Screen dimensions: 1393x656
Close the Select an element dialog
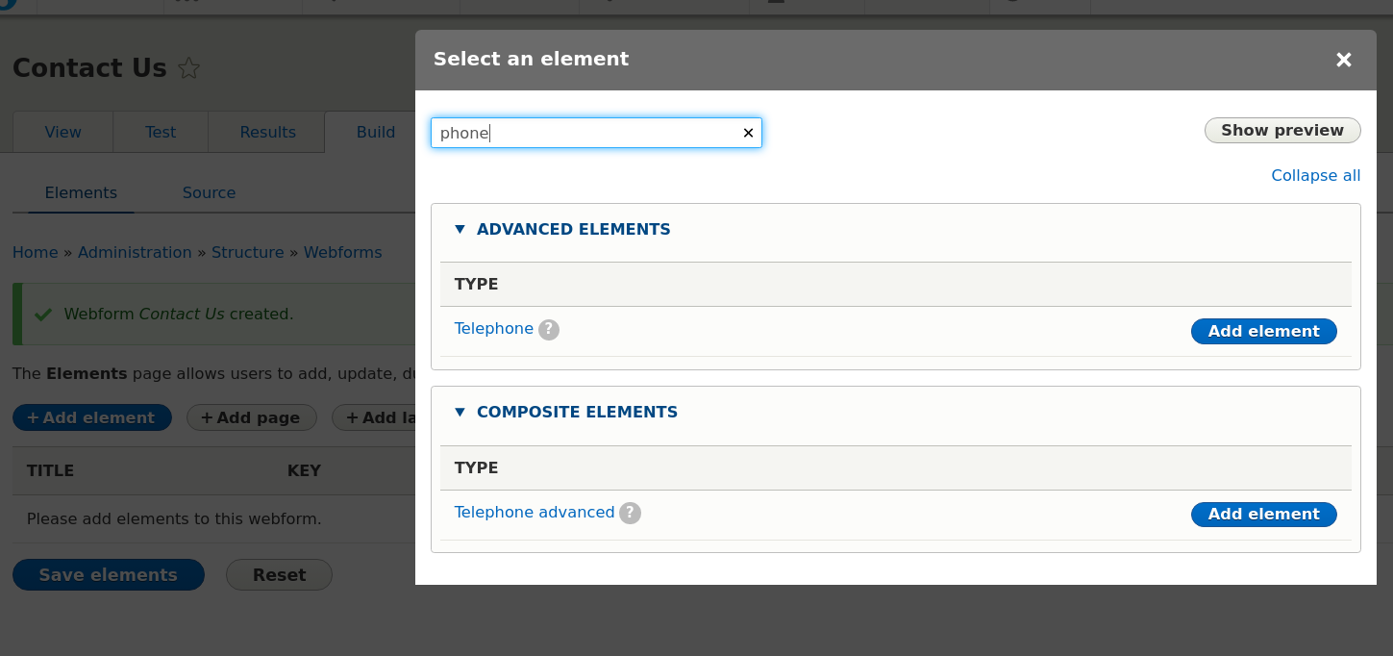coord(1343,60)
